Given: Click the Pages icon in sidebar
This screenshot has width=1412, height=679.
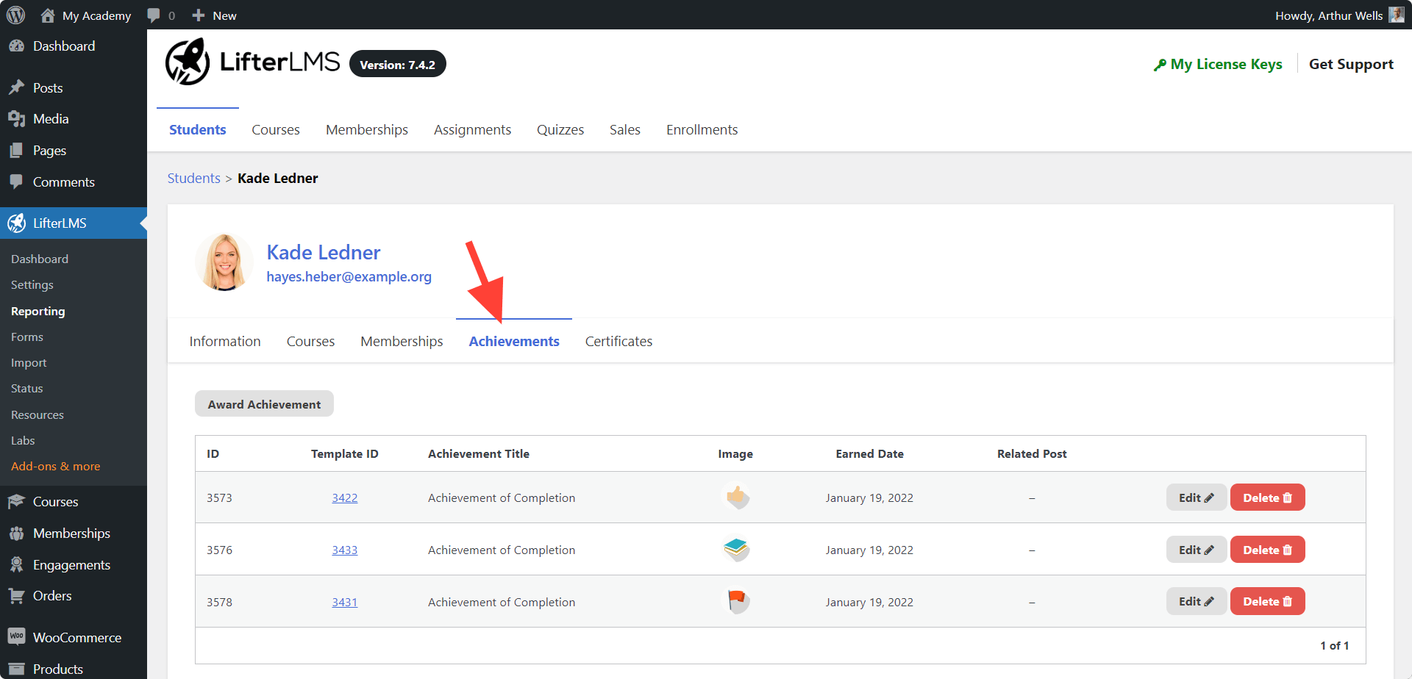Looking at the screenshot, I should coord(16,151).
